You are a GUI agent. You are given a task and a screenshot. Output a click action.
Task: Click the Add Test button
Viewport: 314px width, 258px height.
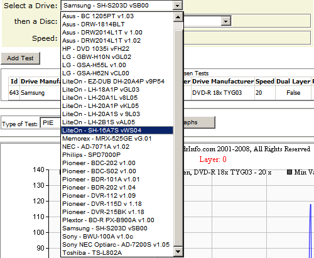click(20, 58)
